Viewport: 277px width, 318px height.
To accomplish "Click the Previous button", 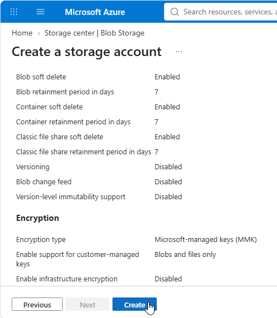I will click(37, 304).
